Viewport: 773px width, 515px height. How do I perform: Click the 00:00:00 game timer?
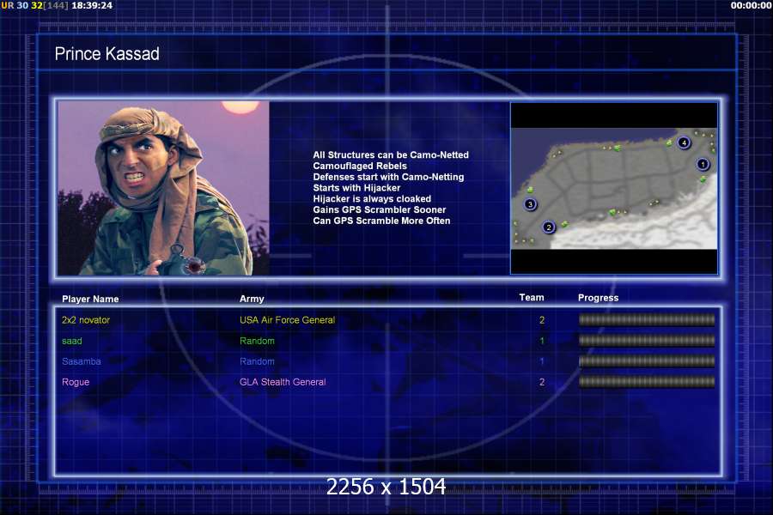click(x=751, y=5)
